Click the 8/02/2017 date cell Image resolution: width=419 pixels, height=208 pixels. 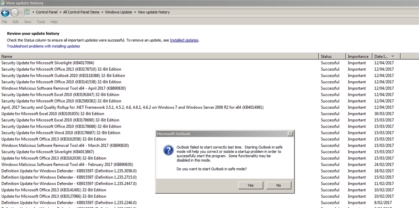coord(383,203)
